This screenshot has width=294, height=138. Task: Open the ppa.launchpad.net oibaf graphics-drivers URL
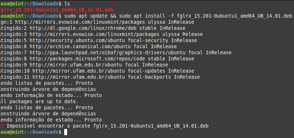click(x=107, y=53)
